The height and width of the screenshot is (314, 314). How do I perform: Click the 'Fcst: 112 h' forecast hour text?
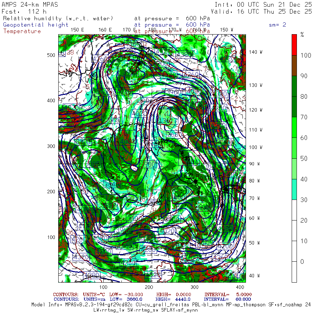click(24, 12)
